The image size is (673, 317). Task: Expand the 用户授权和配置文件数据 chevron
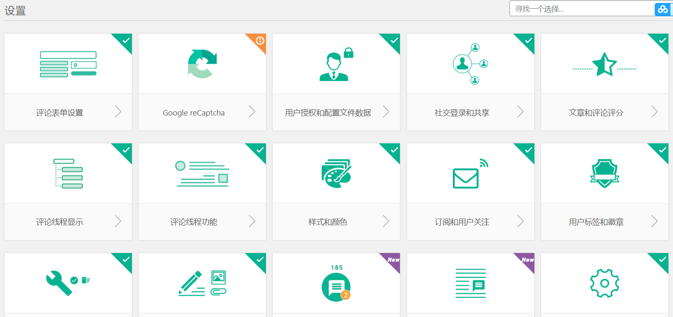tap(386, 112)
